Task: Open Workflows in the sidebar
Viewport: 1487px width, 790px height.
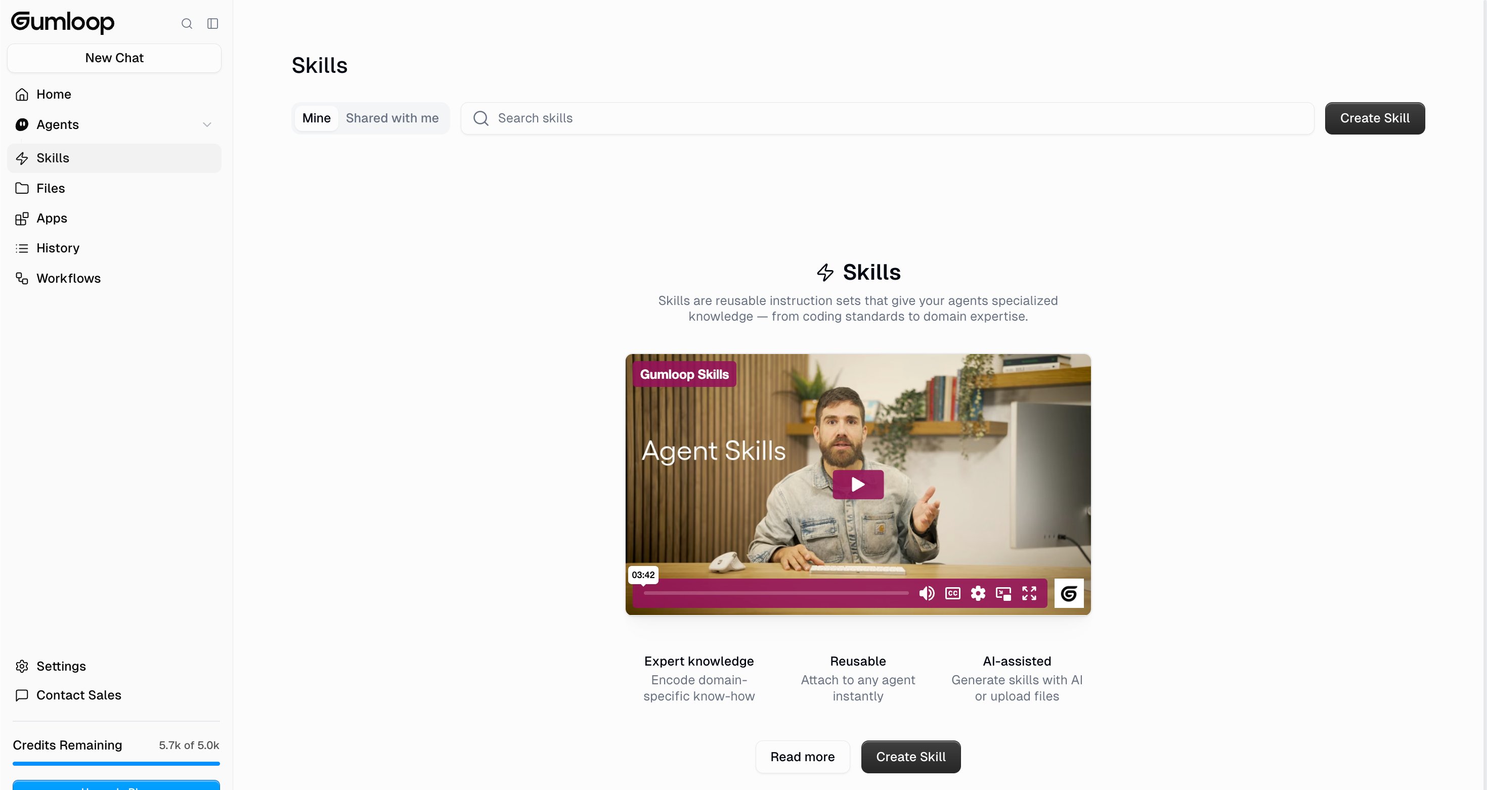Action: [x=114, y=279]
